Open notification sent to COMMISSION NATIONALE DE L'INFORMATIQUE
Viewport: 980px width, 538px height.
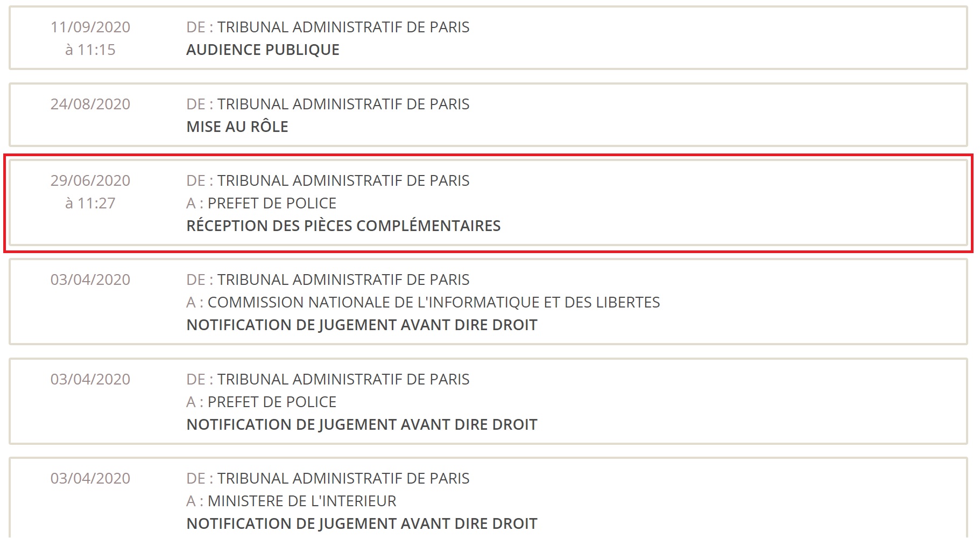coord(362,325)
